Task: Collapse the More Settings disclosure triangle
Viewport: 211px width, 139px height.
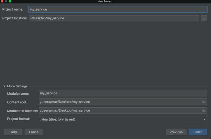Action: pyautogui.click(x=4, y=86)
